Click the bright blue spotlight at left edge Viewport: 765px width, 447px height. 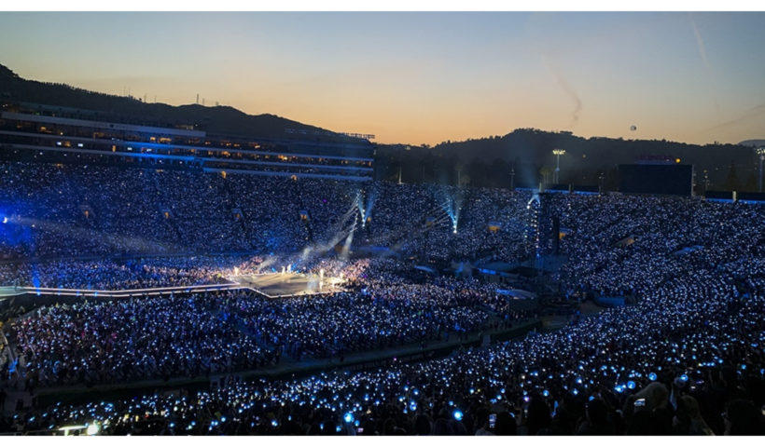[5, 220]
